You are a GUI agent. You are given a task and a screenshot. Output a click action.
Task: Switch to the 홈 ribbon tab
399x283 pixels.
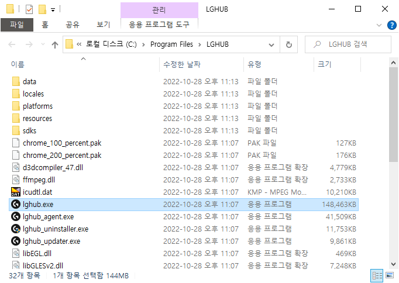pos(45,25)
